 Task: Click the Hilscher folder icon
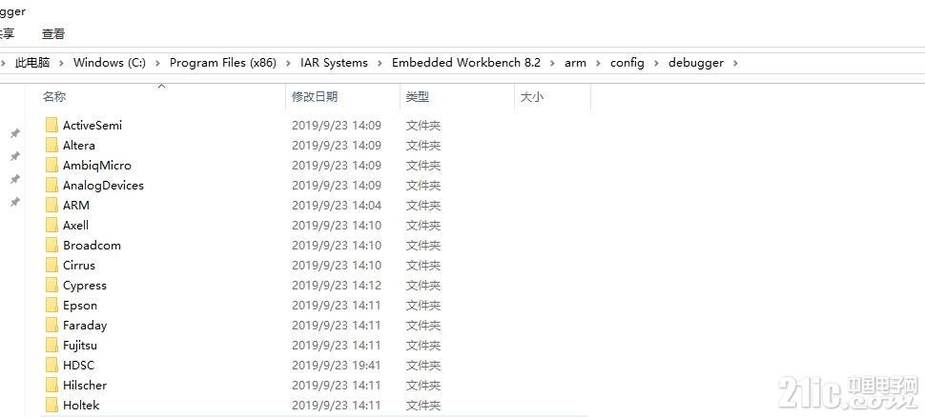[51, 386]
